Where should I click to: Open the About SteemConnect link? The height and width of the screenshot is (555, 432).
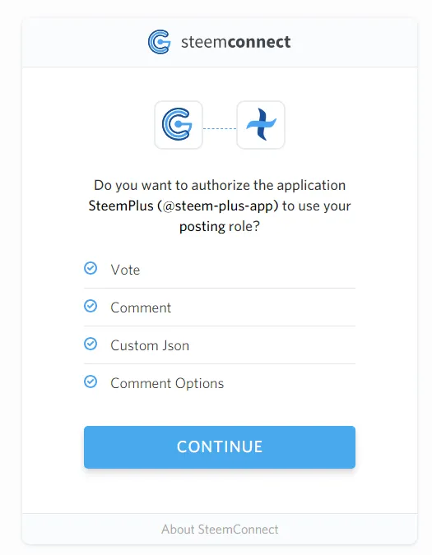tap(220, 530)
